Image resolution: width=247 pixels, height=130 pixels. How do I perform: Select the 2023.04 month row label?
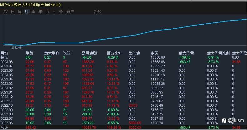click(7, 79)
